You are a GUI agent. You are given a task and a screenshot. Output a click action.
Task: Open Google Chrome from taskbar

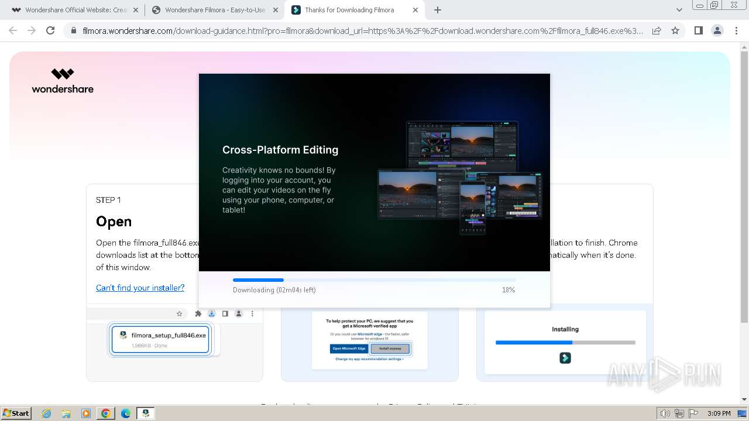tap(106, 413)
